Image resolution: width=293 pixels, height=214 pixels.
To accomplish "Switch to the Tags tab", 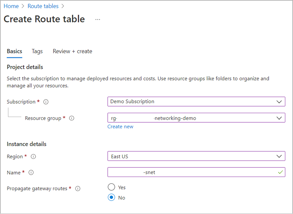I will point(37,51).
